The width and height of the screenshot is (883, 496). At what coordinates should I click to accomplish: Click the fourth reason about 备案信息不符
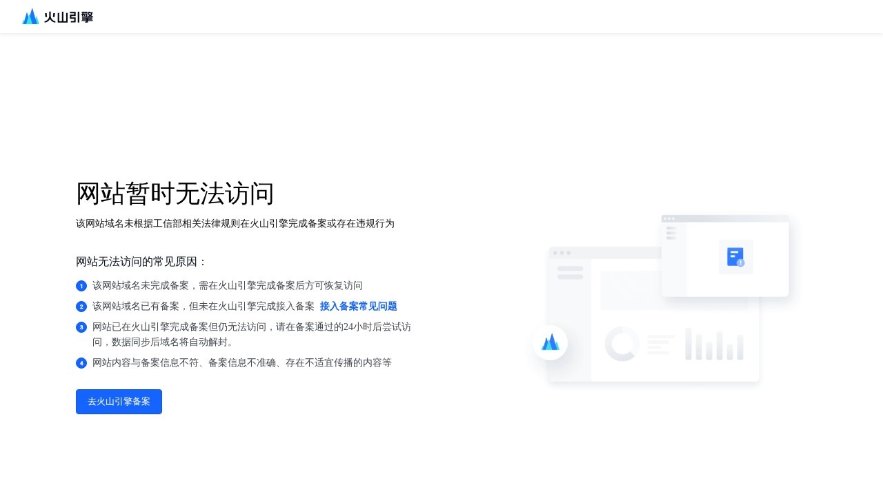[x=241, y=362]
